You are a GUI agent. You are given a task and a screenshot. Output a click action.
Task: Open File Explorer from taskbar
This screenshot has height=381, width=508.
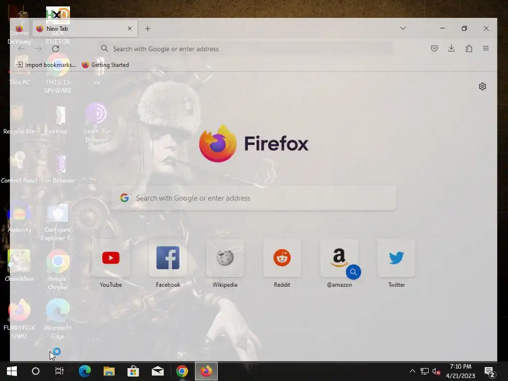click(109, 371)
